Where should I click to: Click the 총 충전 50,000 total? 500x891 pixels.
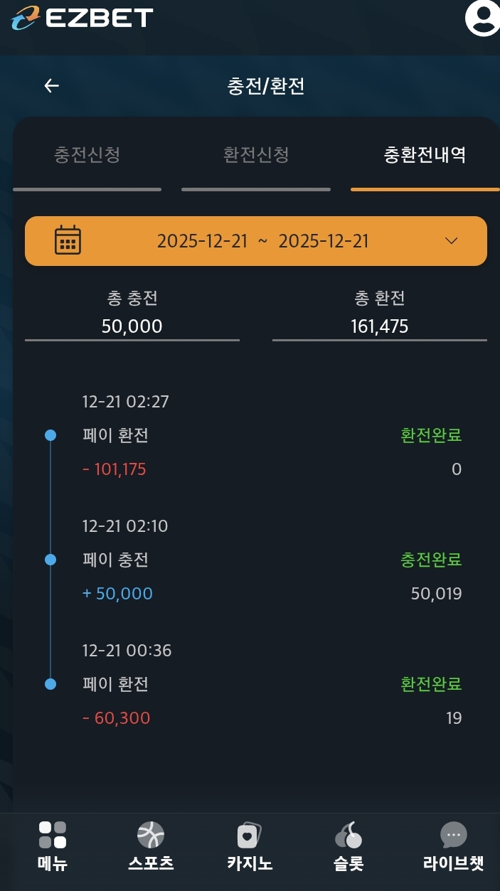132,326
